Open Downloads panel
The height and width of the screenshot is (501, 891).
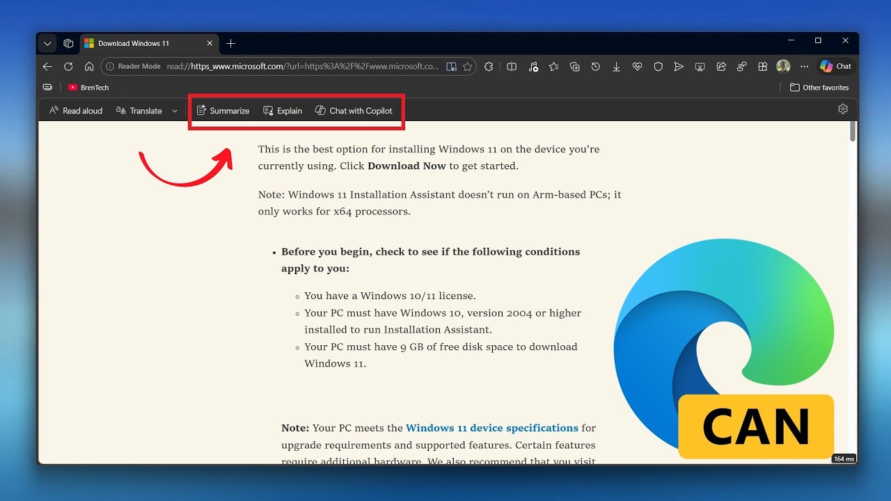tap(616, 67)
